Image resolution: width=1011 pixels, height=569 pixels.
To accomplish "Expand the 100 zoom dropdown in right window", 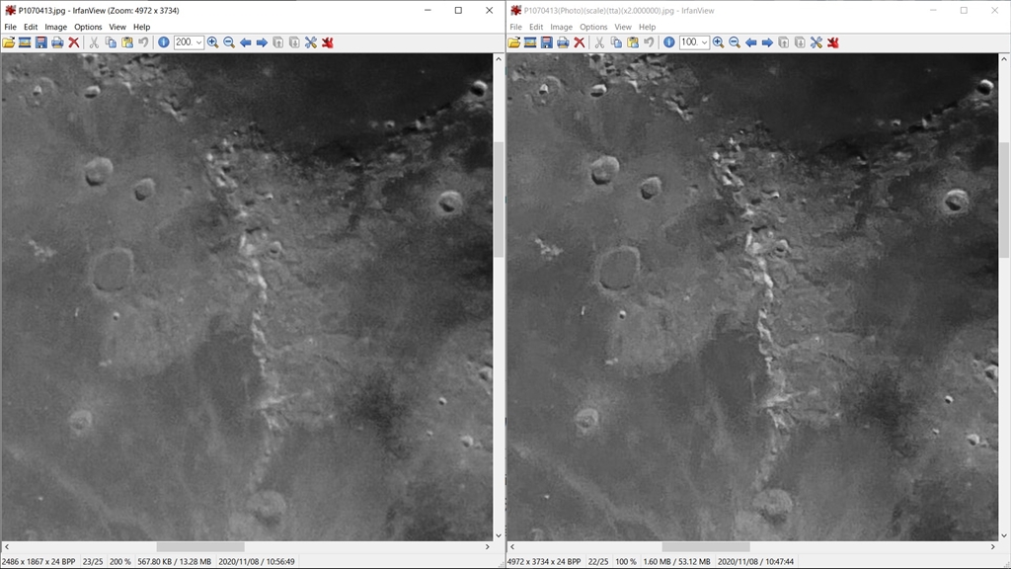I will 704,42.
